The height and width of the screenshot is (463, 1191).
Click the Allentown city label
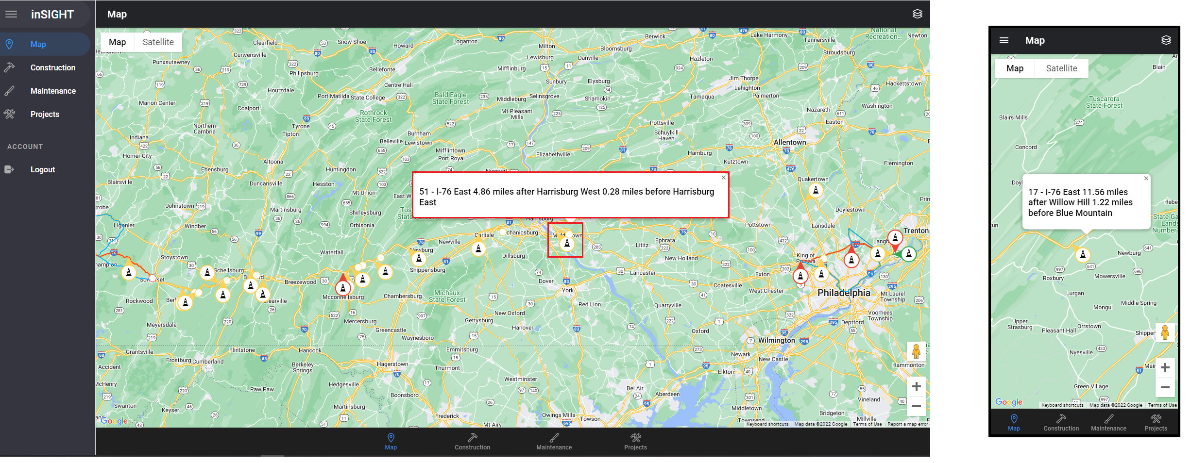tap(790, 142)
